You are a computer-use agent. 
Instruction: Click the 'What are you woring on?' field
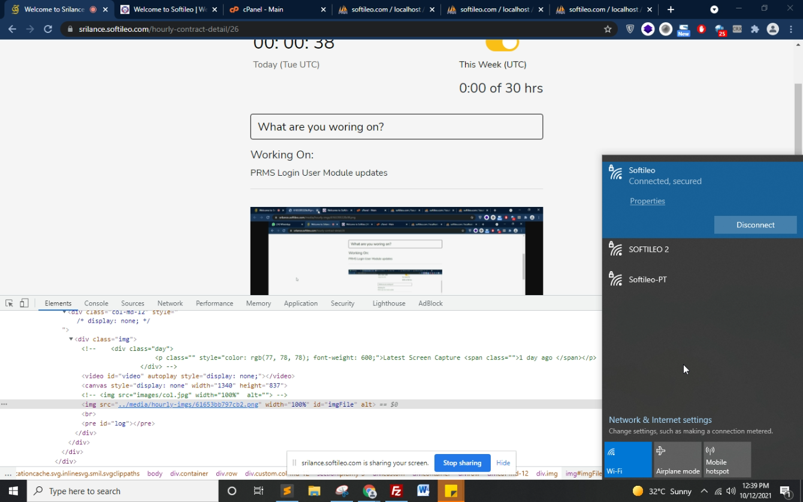[x=397, y=127]
